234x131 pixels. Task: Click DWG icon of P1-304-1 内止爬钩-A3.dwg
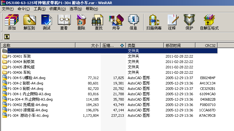5,94
